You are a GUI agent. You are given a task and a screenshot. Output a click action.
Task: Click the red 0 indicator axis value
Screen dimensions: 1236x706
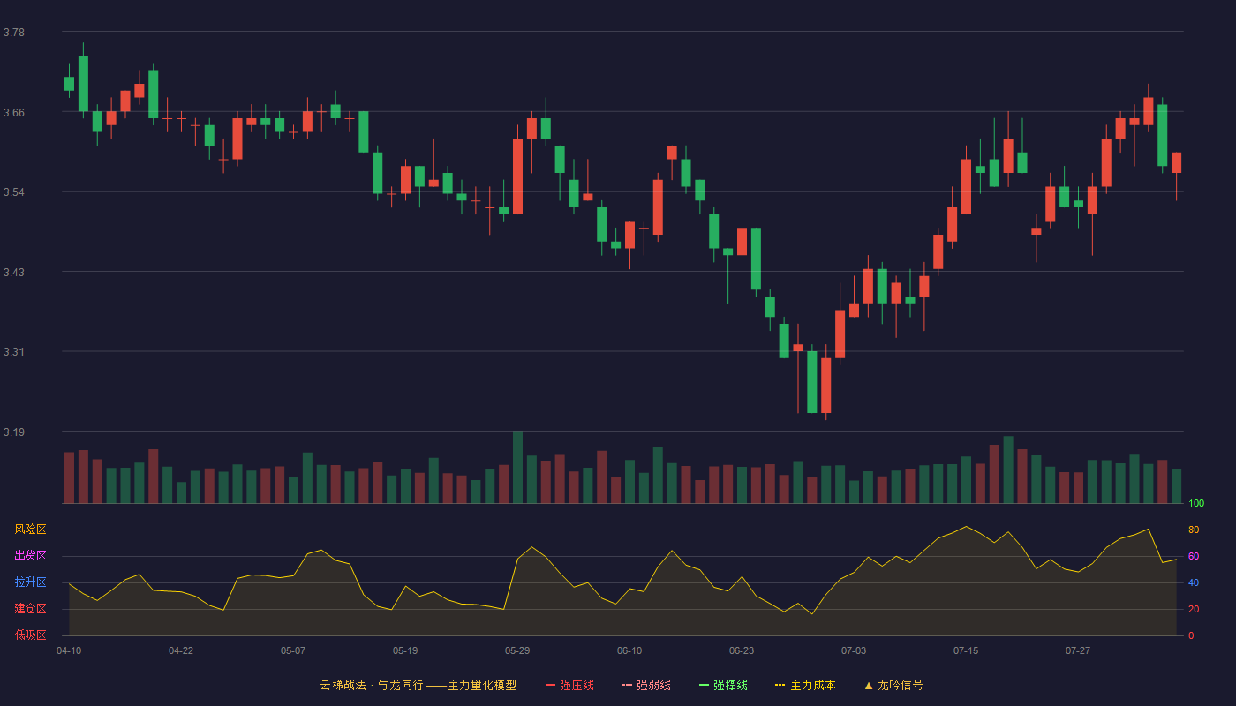coord(1191,635)
